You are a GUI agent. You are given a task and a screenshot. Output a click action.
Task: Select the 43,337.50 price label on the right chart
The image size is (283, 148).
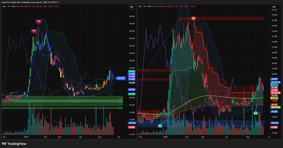pos(276,82)
